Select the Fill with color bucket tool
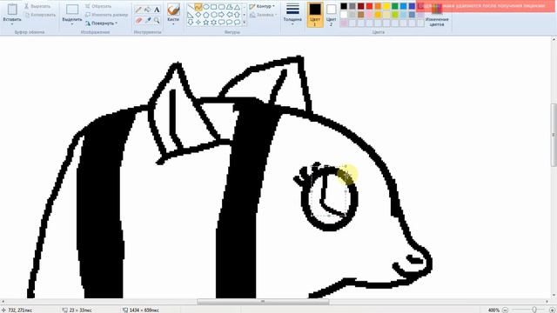Image resolution: width=557 pixels, height=313 pixels. [x=148, y=10]
